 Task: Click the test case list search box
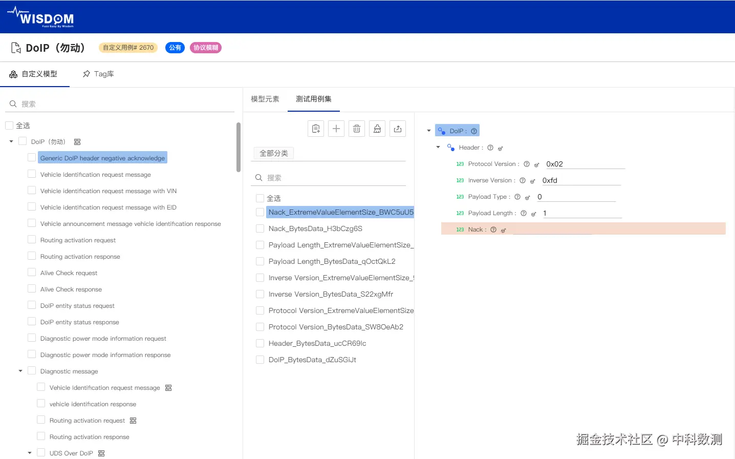(x=329, y=178)
